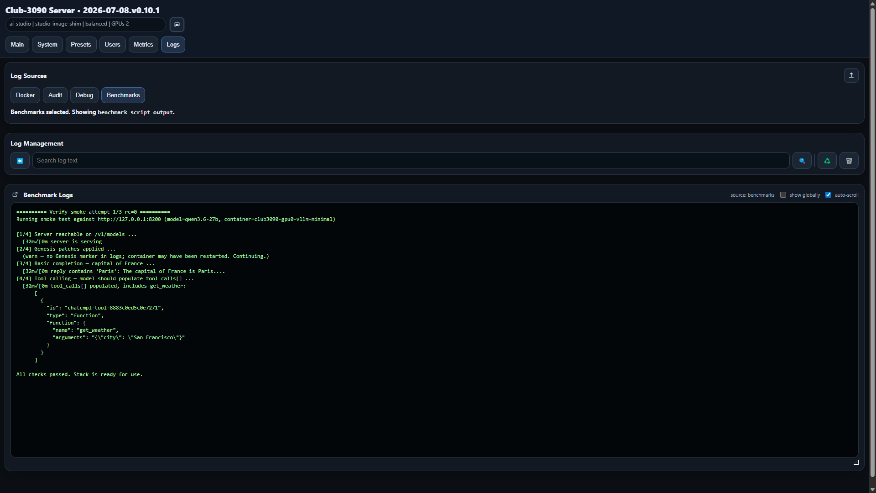
Task: Click 'All checks passed. Stack is ready' line
Action: [x=79, y=375]
